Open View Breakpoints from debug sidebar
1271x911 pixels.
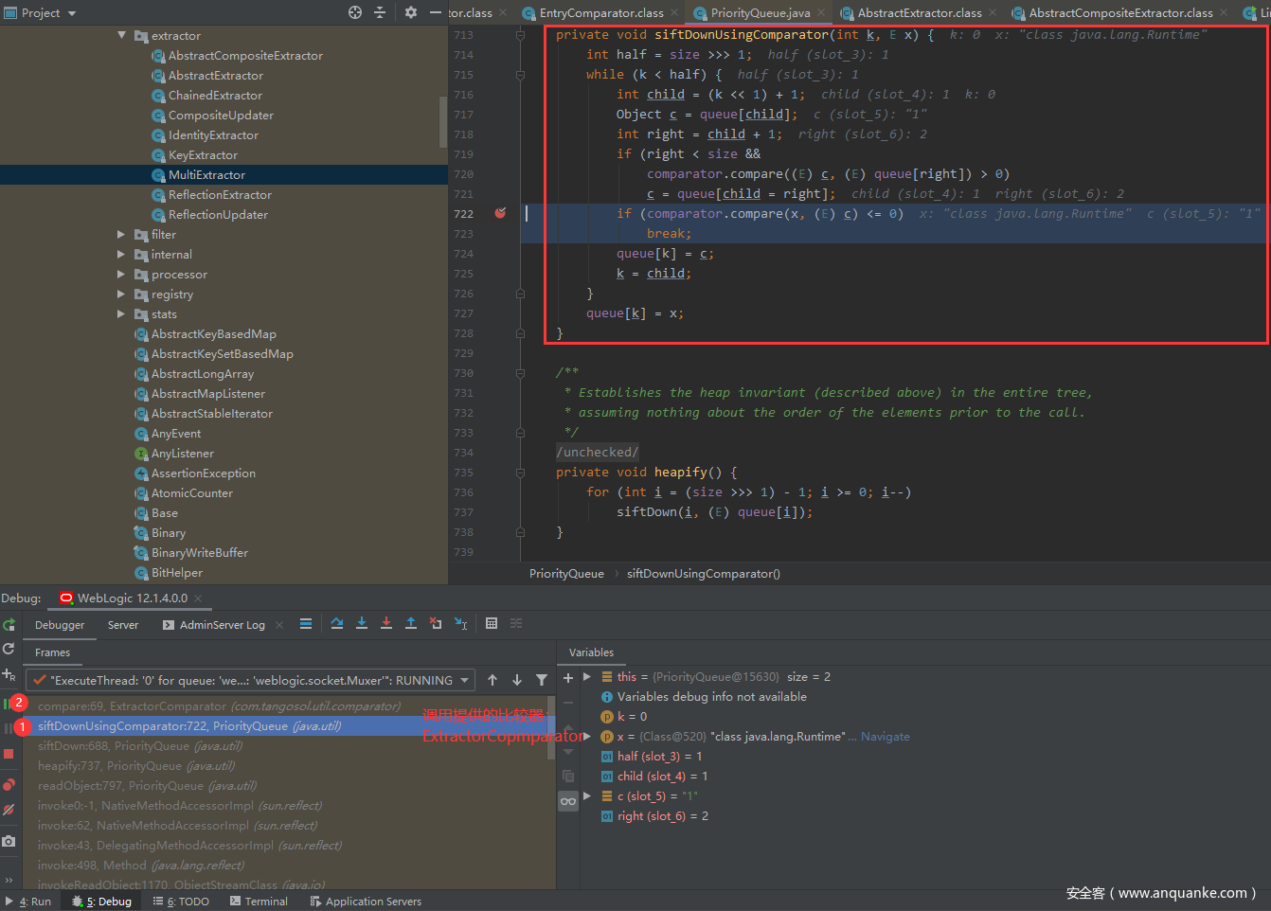pyautogui.click(x=9, y=784)
